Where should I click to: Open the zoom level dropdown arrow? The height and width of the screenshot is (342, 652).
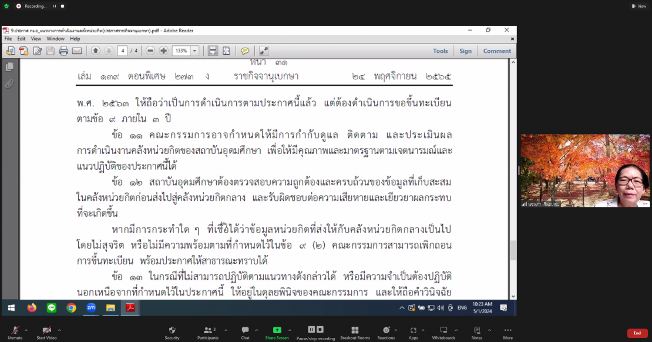(x=194, y=51)
